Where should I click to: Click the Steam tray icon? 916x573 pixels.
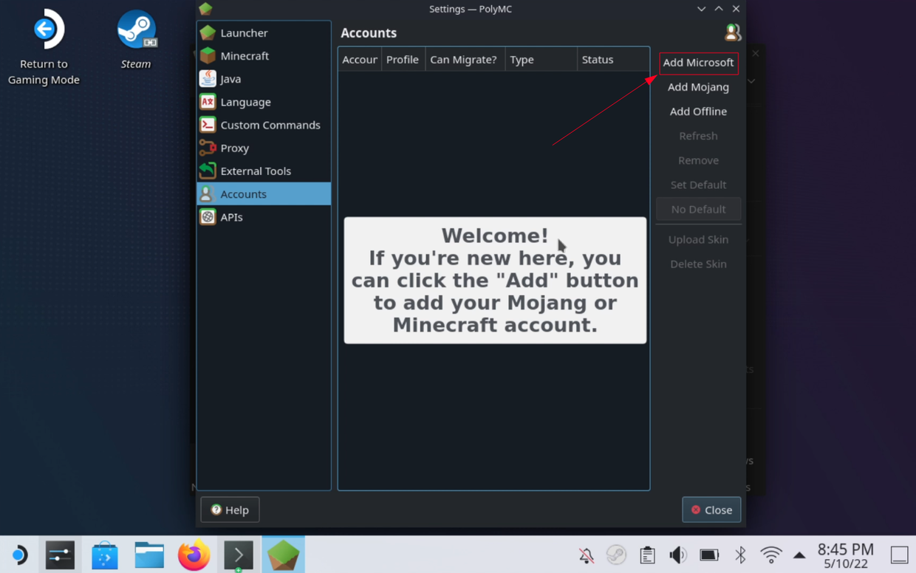[x=616, y=555]
